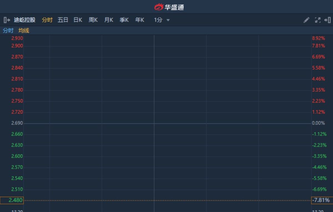Click the 0.00% axis label
The width and height of the screenshot is (333, 212).
318,123
